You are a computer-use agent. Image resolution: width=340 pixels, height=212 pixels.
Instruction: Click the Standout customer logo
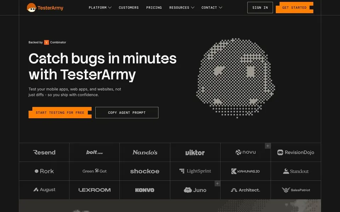[x=296, y=171]
